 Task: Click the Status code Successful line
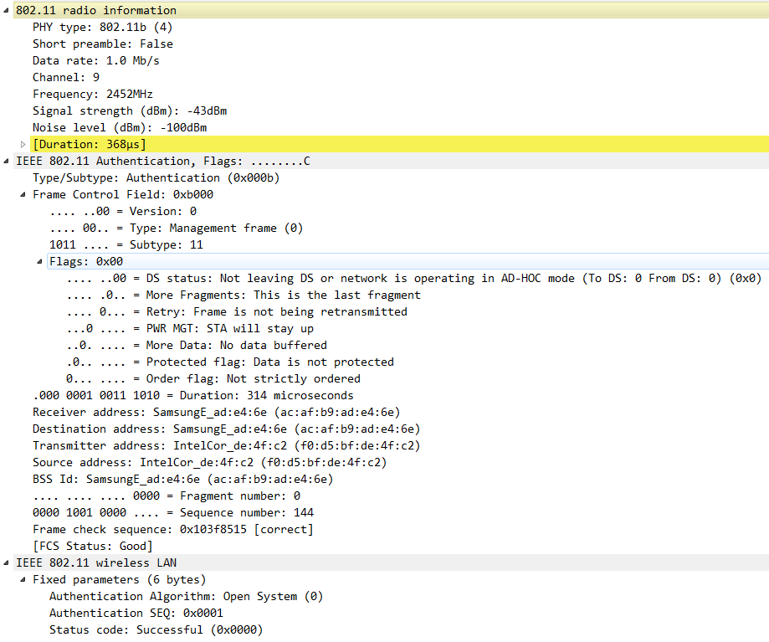[156, 629]
